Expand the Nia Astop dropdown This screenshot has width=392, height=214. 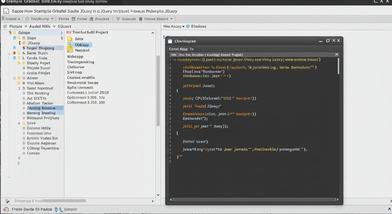(183, 26)
